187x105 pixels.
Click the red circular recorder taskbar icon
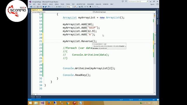tap(74, 103)
